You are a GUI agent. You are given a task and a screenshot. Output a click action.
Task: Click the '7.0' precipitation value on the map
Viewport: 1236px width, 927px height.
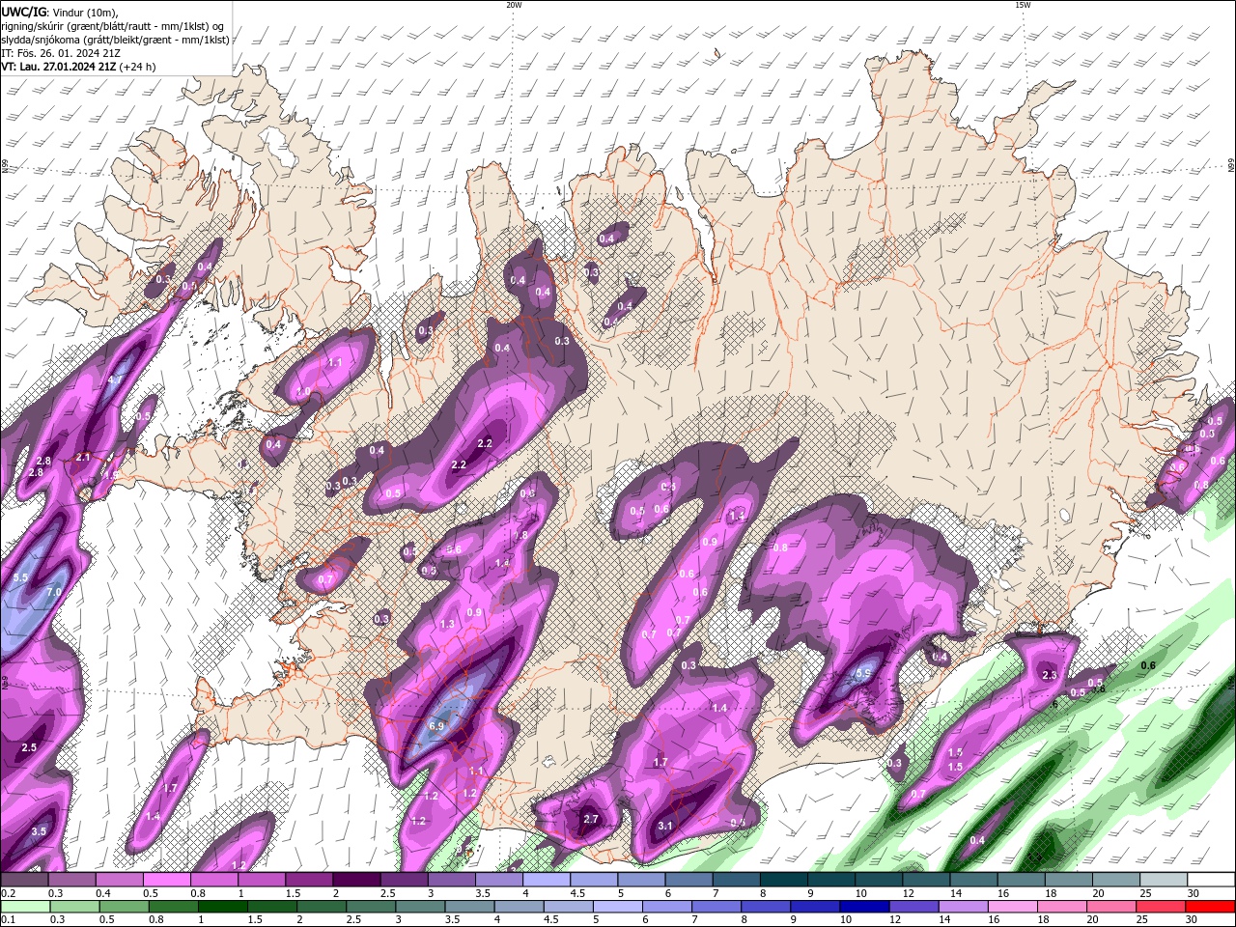[54, 592]
